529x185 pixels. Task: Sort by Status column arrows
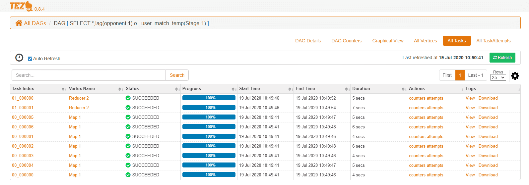point(176,89)
